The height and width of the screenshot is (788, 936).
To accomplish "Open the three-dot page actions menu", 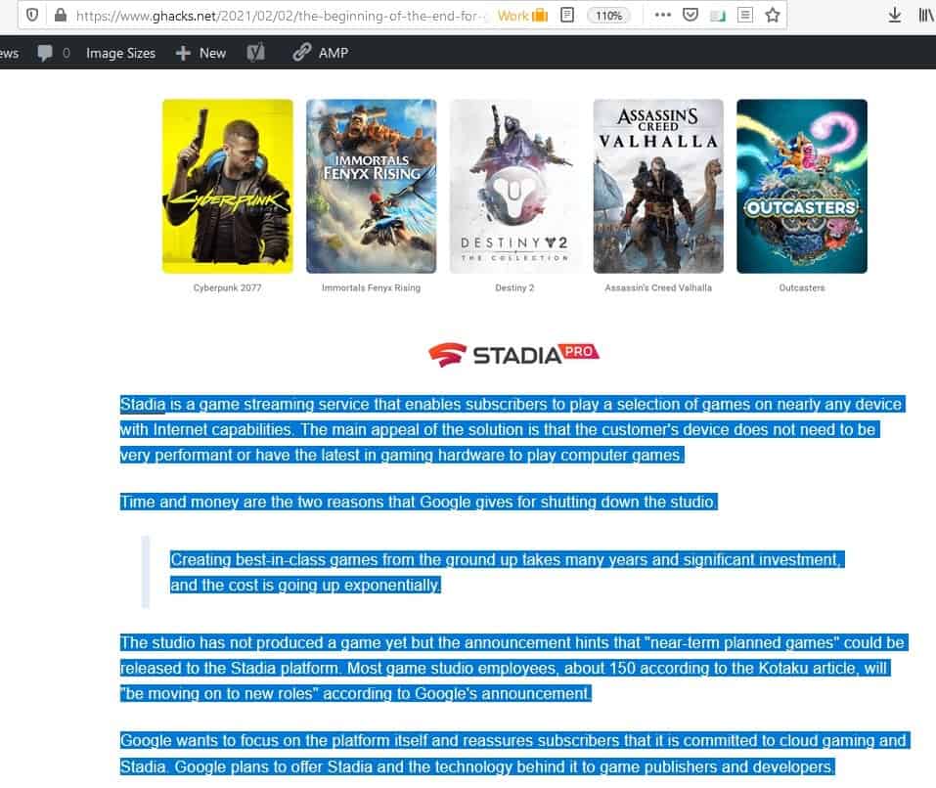I will pyautogui.click(x=663, y=15).
